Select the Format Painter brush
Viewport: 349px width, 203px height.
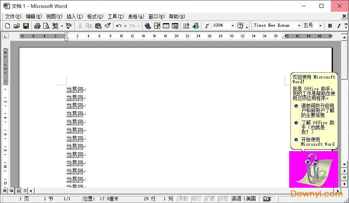pyautogui.click(x=107, y=26)
